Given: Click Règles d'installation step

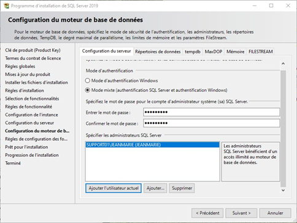Looking at the screenshot, I should click(x=25, y=91).
